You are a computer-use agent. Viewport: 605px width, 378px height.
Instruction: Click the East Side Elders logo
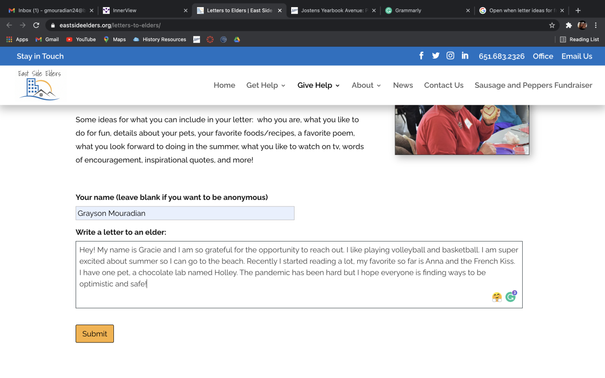[x=40, y=85]
